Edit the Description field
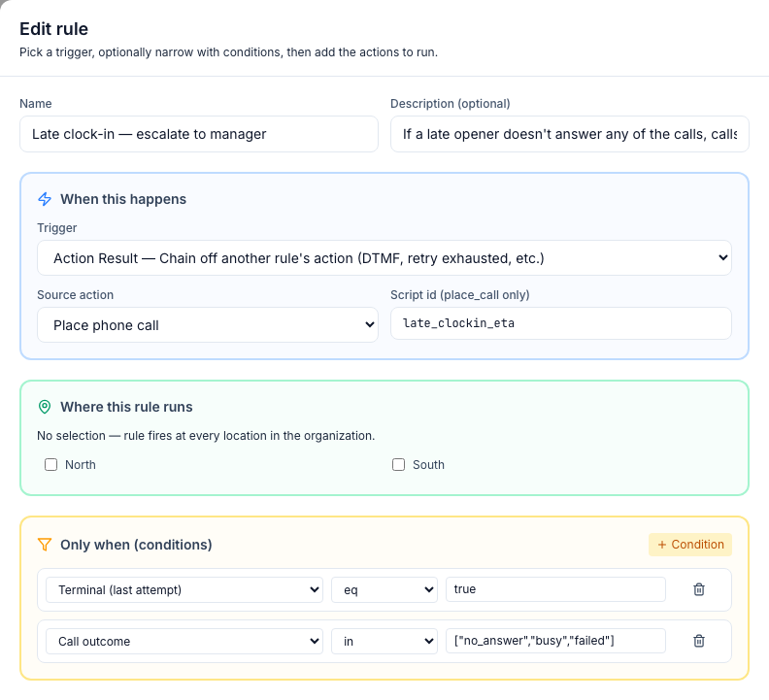The height and width of the screenshot is (700, 769). pos(569,134)
